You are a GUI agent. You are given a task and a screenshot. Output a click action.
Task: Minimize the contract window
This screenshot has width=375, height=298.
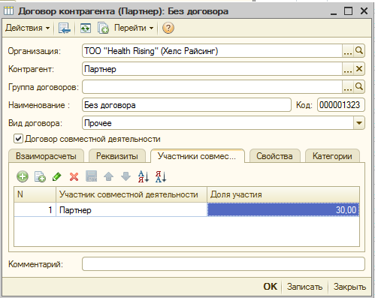(x=334, y=11)
